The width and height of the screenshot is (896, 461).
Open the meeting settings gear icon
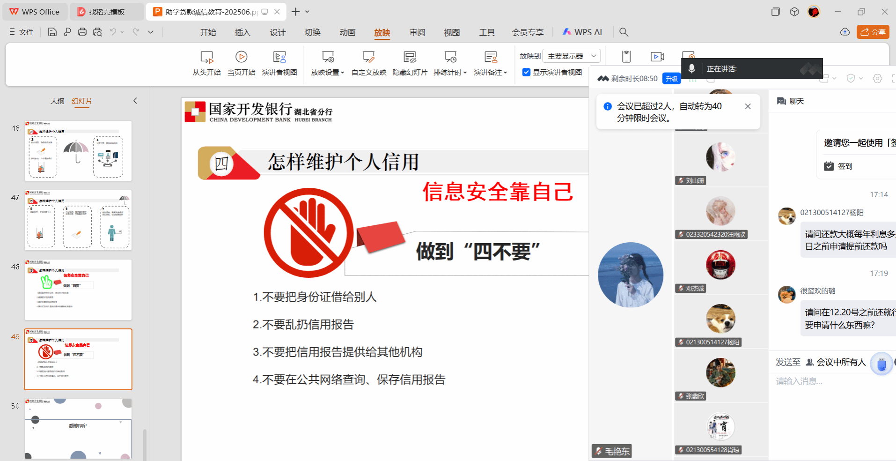point(877,79)
